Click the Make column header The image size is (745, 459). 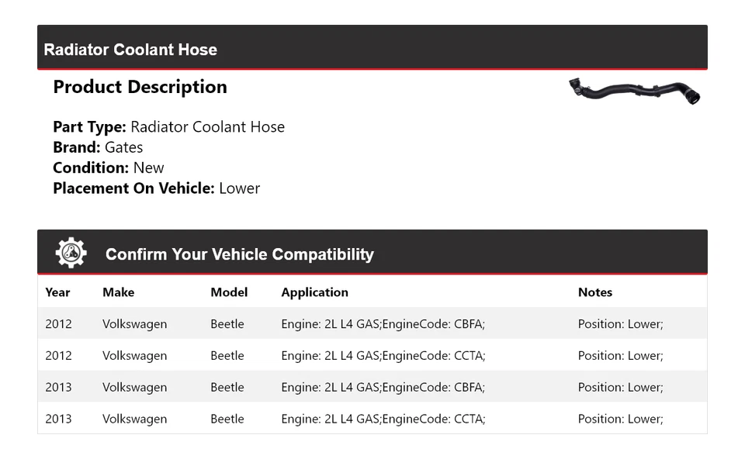coord(118,292)
